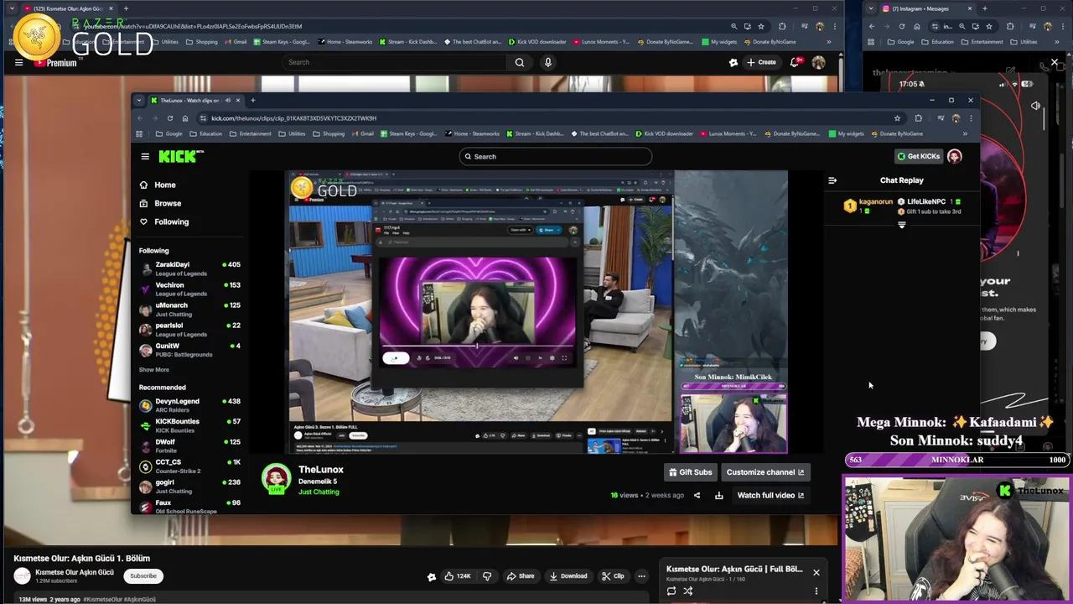The width and height of the screenshot is (1073, 604).
Task: Close the YouTube playlist panel
Action: pos(816,572)
